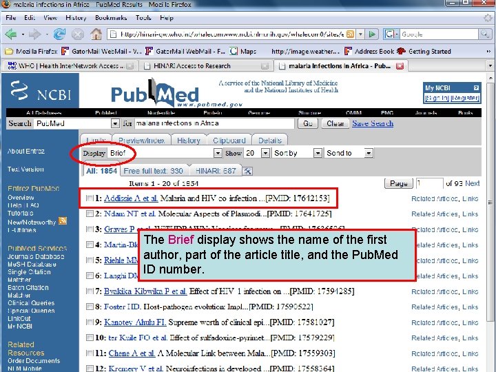Click the Google search engine icon
This screenshot has height=372, width=496.
tap(389, 34)
